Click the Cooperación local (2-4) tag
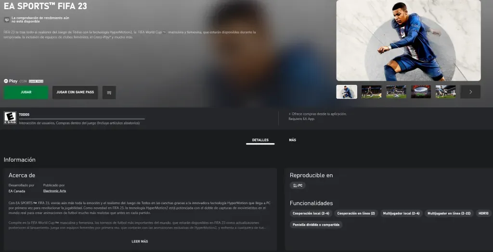The height and width of the screenshot is (252, 493). point(311,213)
